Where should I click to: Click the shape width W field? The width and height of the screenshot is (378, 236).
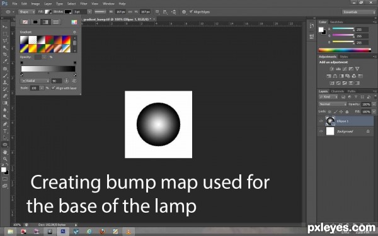coord(120,12)
